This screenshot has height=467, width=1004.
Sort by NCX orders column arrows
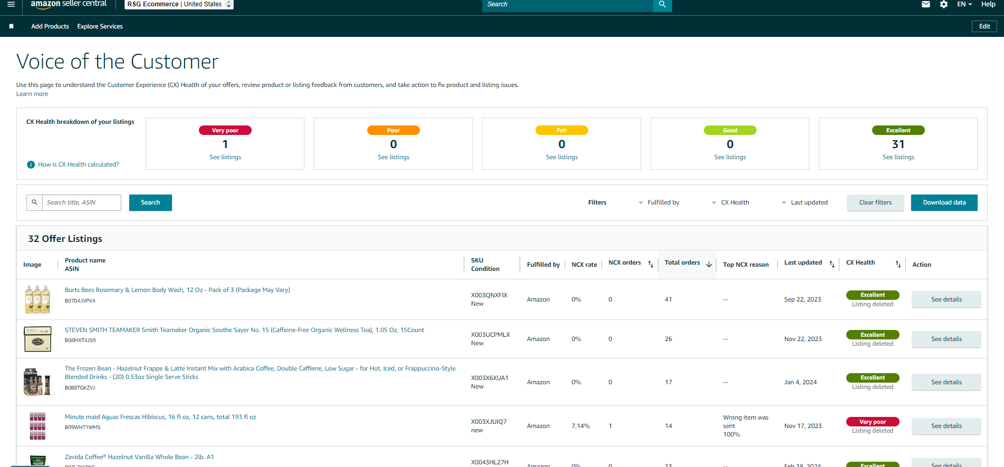tap(651, 264)
